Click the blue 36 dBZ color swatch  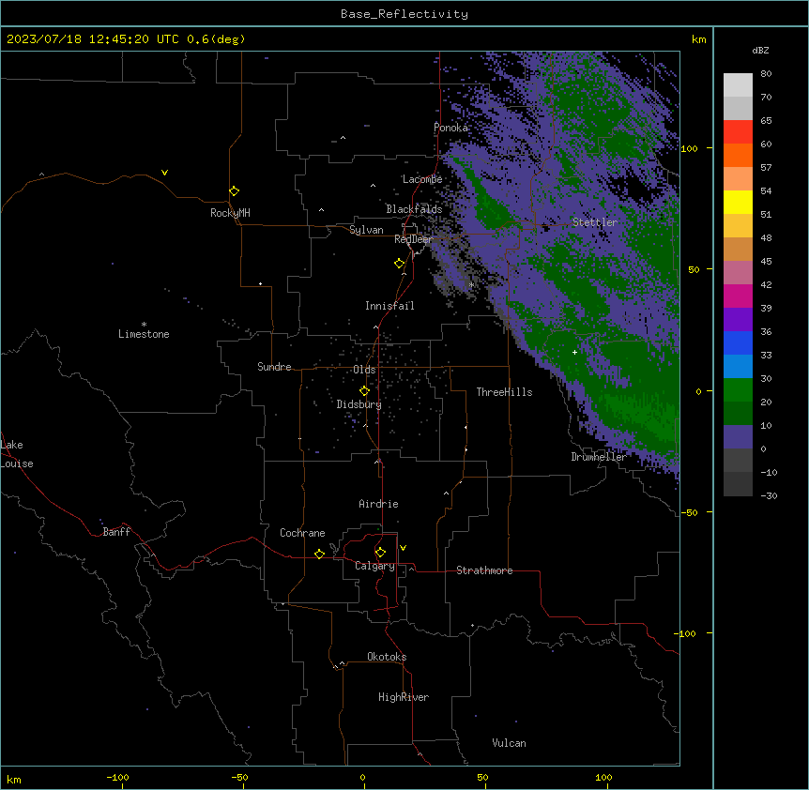738,342
